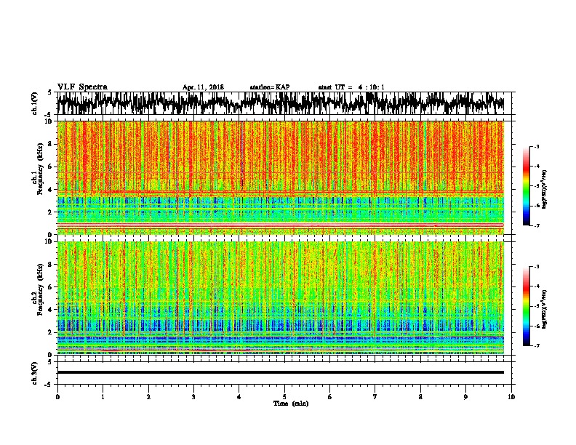Viewport: 576px width, 445px height.
Task: Click the time-axis tick label "10"
Action: tap(511, 397)
